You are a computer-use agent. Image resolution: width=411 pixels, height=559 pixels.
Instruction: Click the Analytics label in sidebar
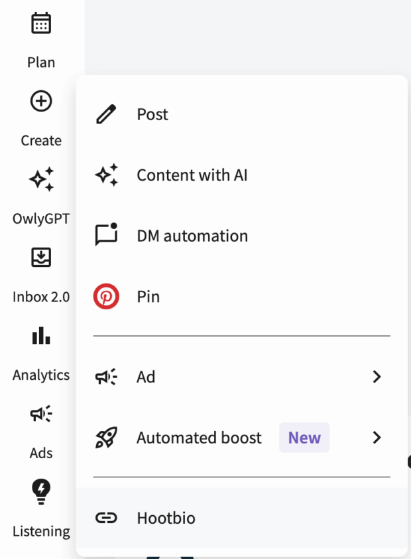click(41, 375)
